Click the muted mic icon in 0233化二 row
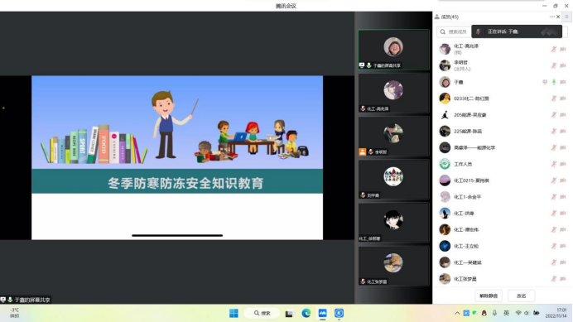 click(x=554, y=99)
